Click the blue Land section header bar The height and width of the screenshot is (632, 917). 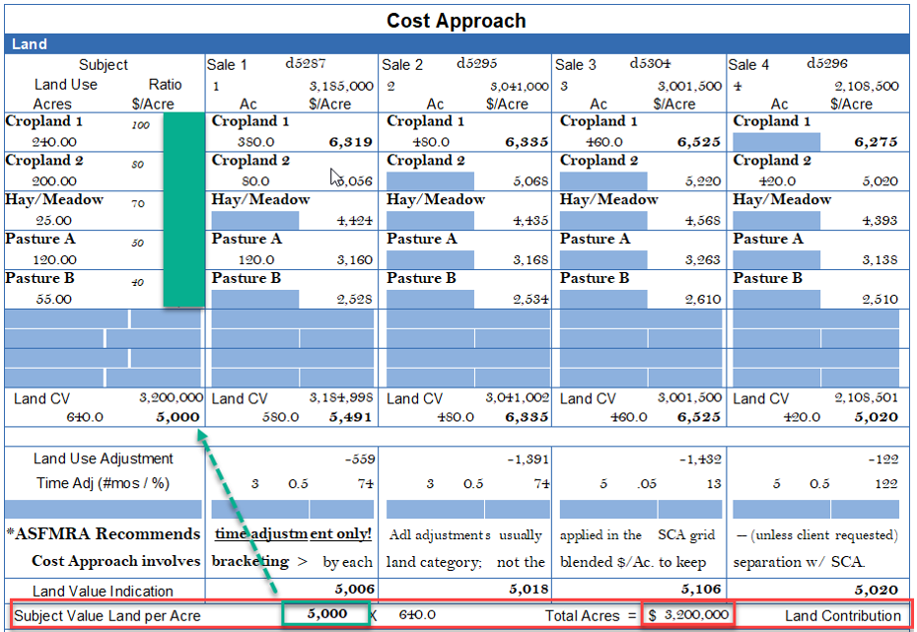pos(458,44)
